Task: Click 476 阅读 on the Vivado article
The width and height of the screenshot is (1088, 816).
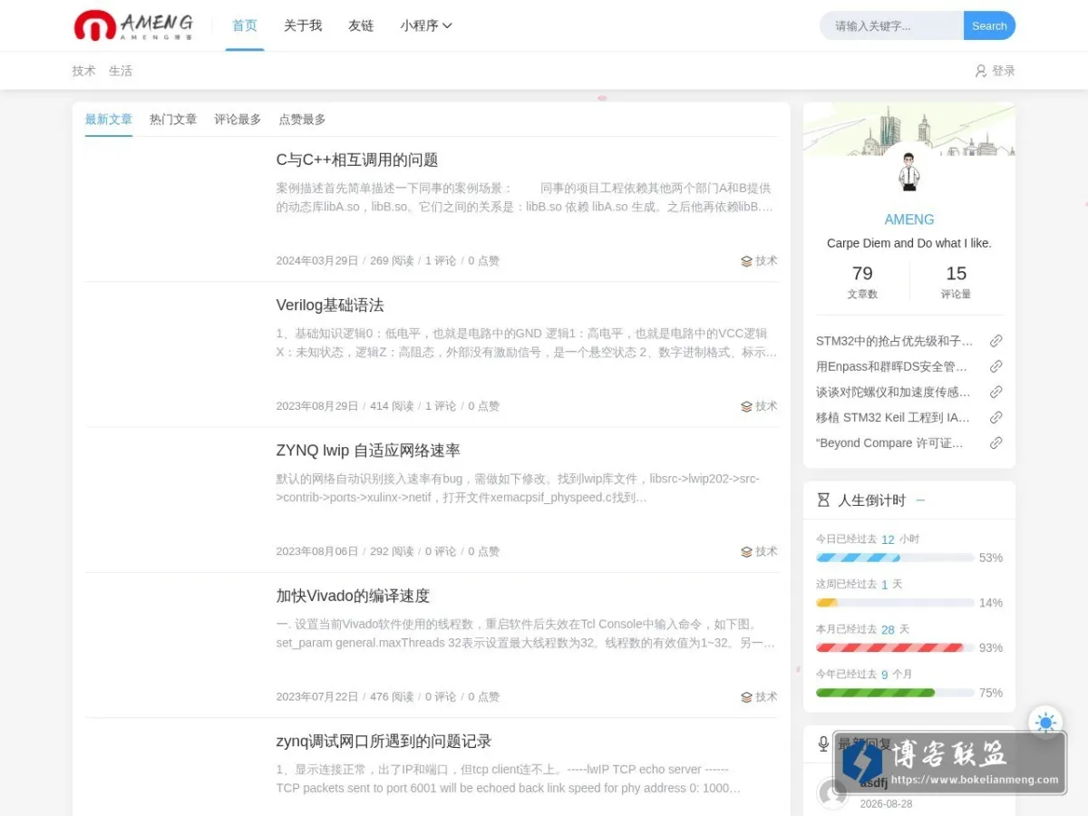Action: [x=392, y=696]
